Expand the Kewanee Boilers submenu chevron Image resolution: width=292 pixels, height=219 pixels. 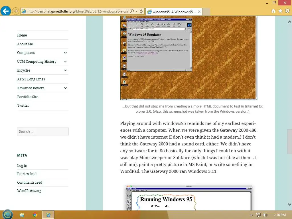tap(65, 88)
